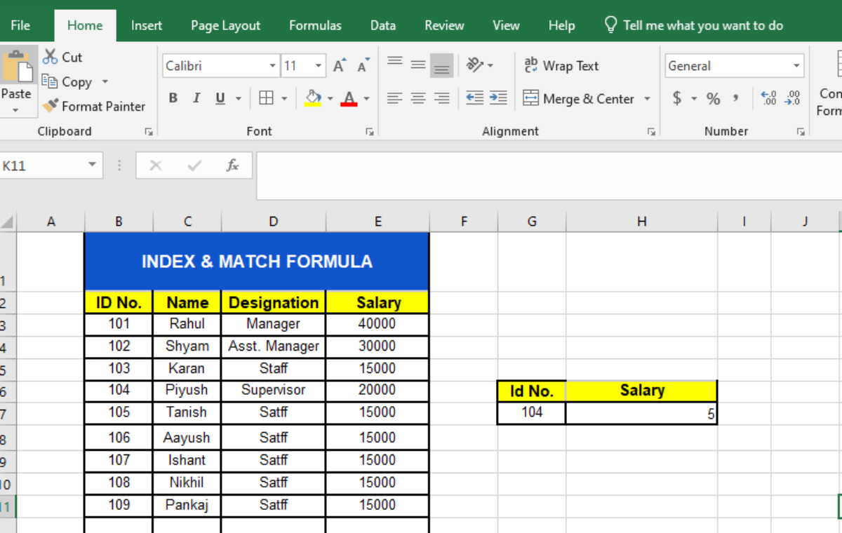This screenshot has height=533, width=842.
Task: Open the Name Box dropdown arrow
Action: coord(92,166)
